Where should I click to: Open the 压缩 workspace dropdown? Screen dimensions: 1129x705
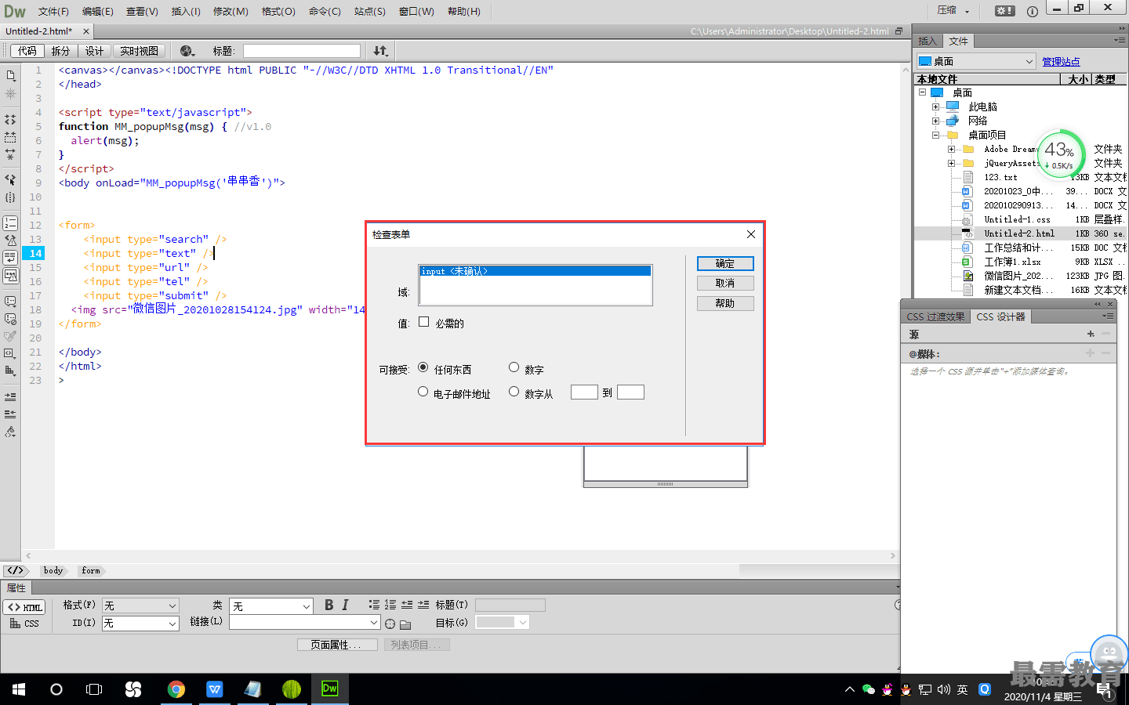pos(953,11)
